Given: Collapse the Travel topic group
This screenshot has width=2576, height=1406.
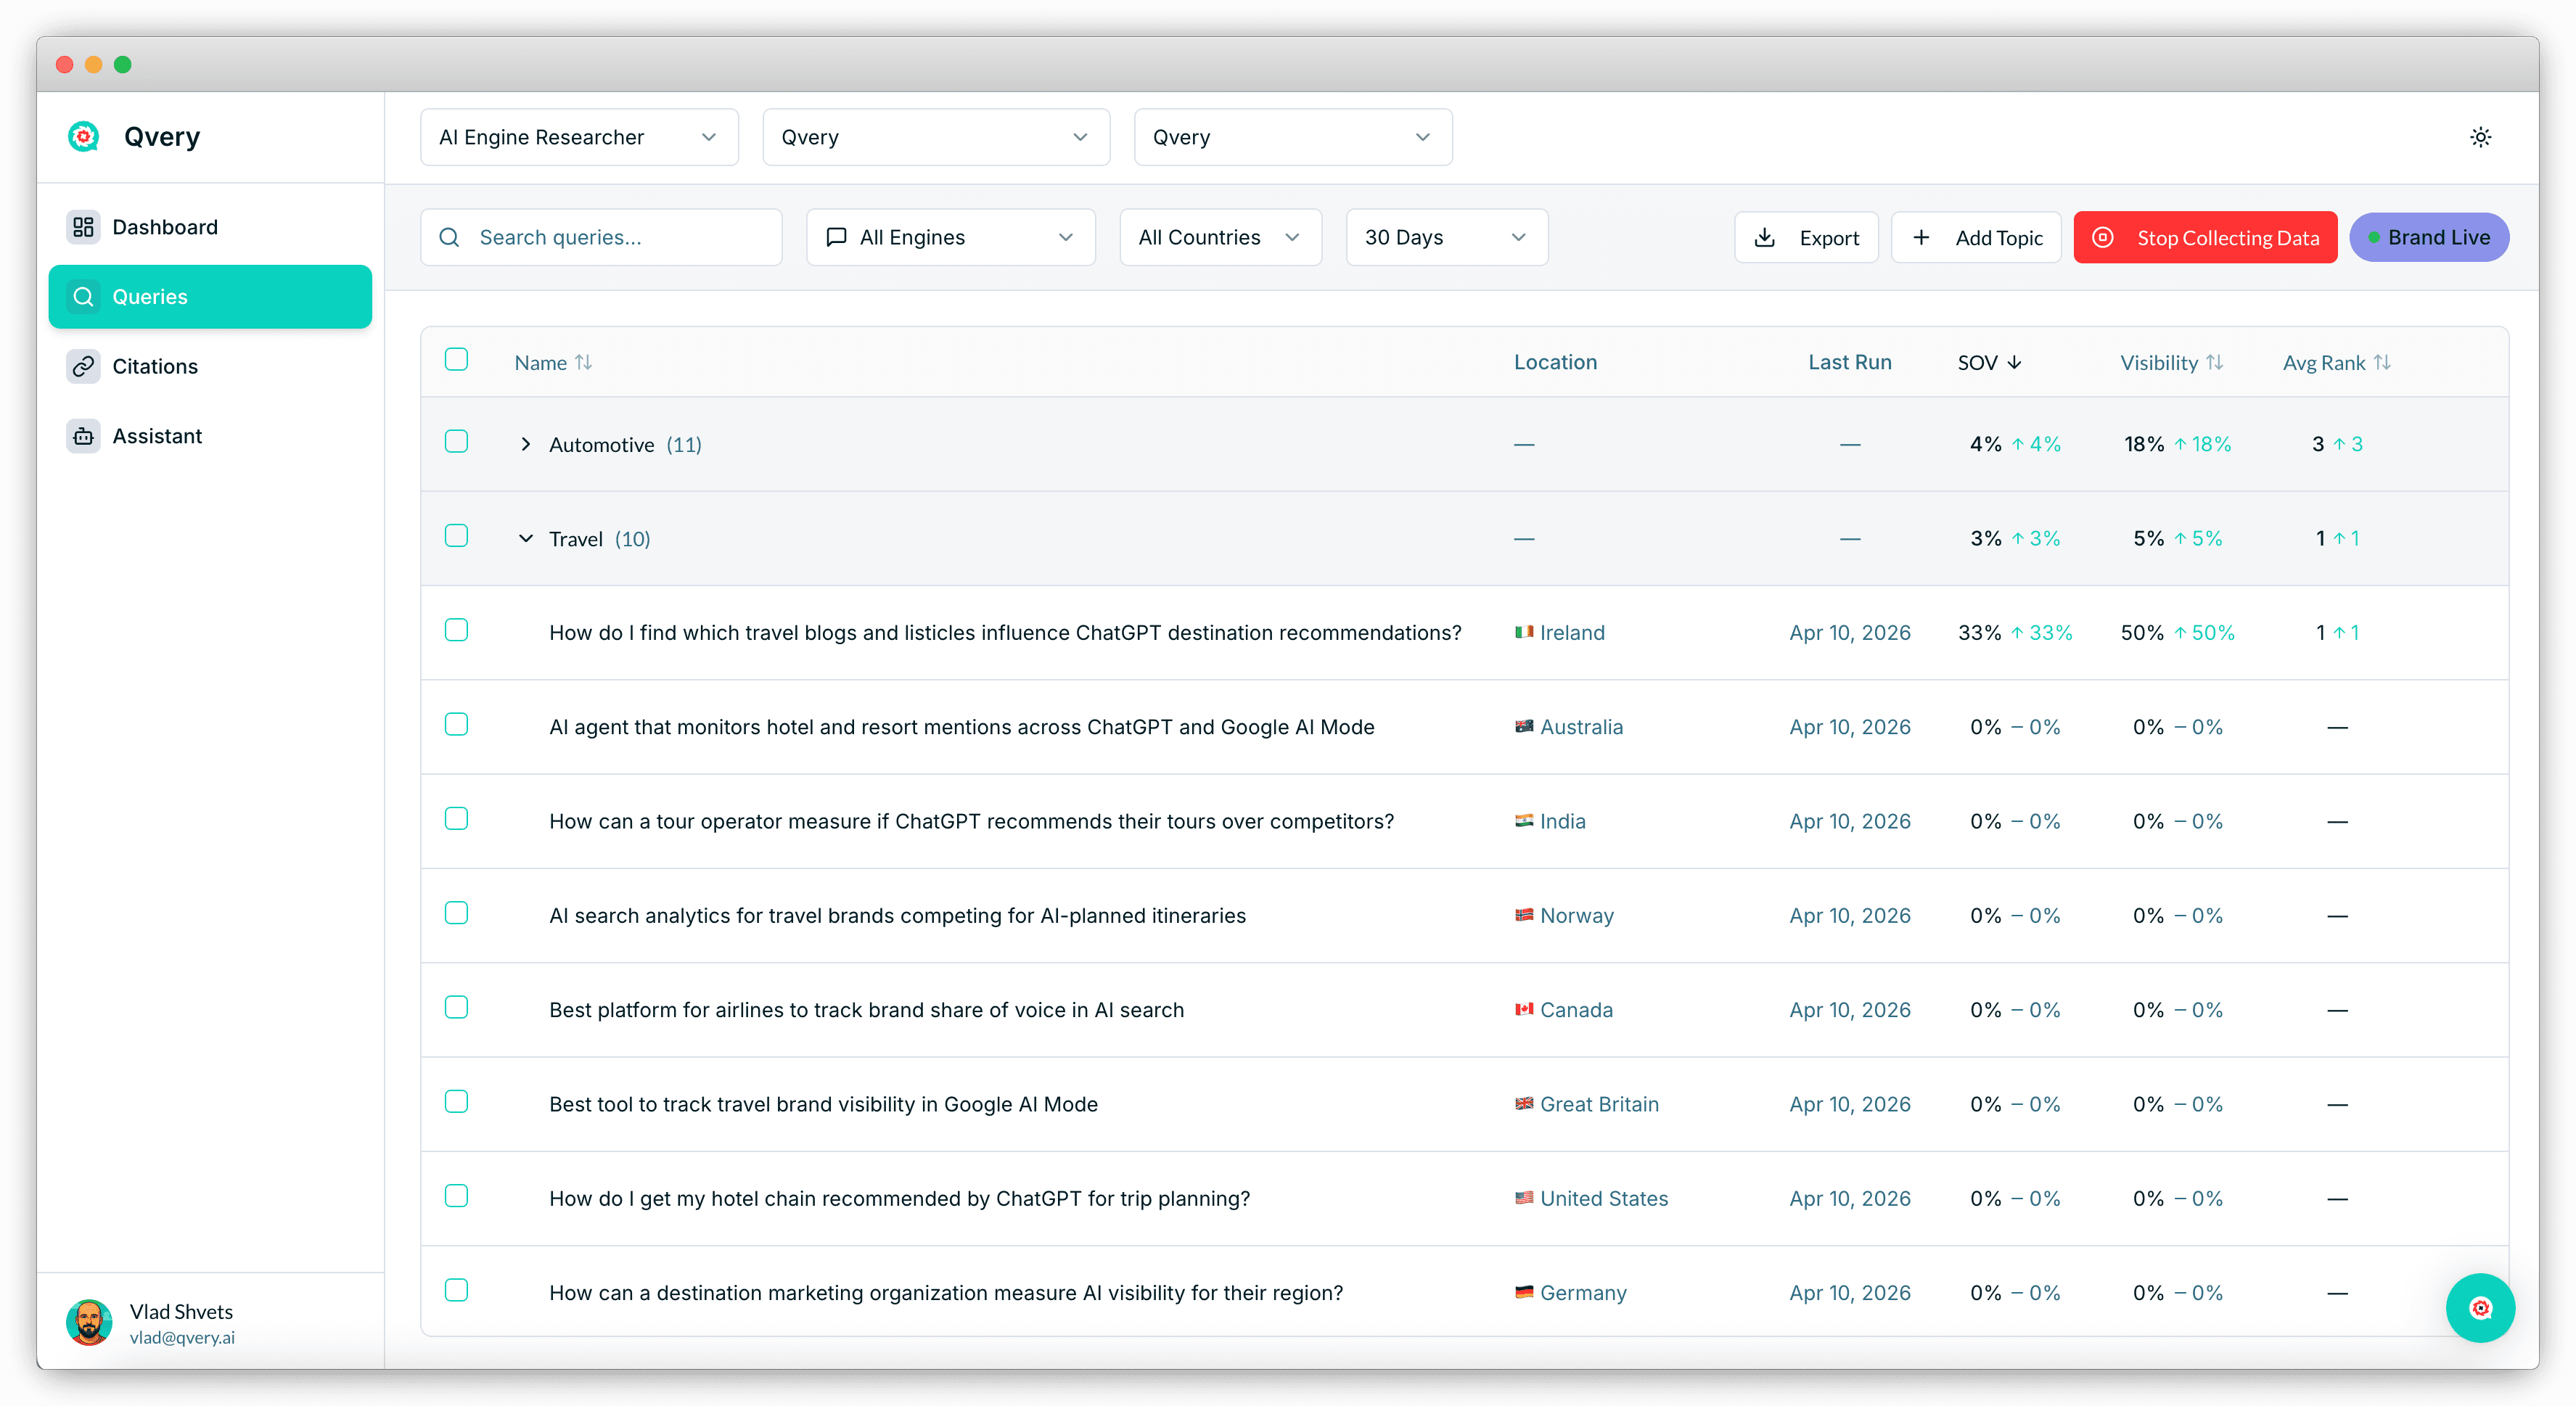Looking at the screenshot, I should (x=526, y=538).
